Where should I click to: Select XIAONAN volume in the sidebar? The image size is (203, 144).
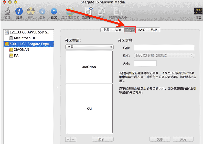pyautogui.click(x=29, y=50)
